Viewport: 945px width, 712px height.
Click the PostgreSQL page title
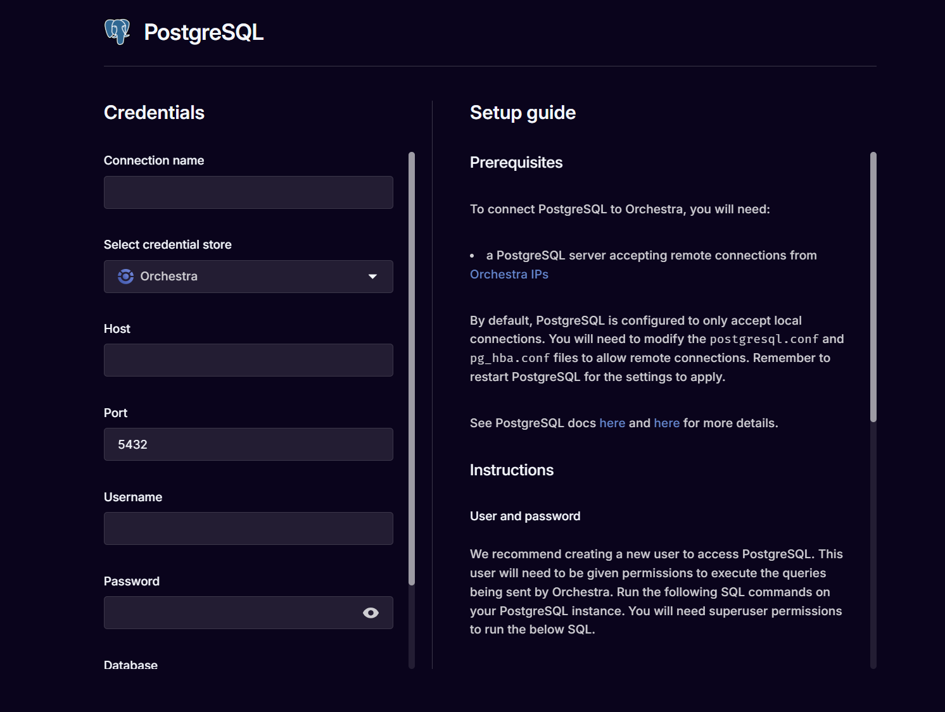204,32
